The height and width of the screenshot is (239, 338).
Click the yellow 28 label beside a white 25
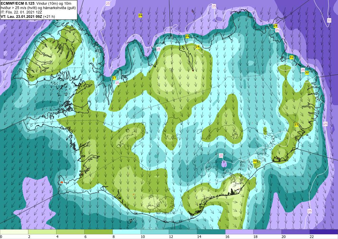[275, 26]
